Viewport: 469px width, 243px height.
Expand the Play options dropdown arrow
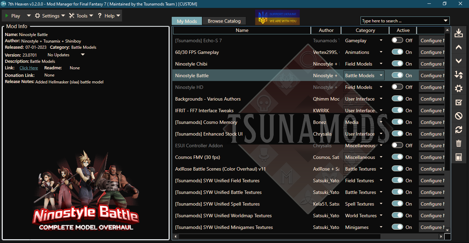click(29, 15)
